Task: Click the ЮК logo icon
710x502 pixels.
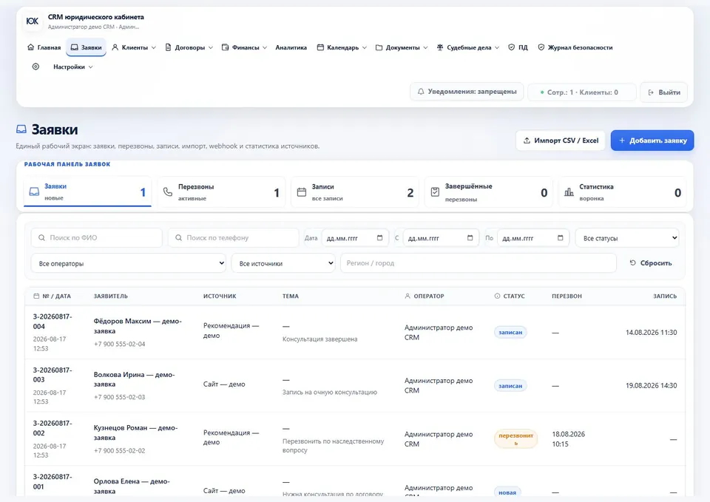Action: point(32,21)
